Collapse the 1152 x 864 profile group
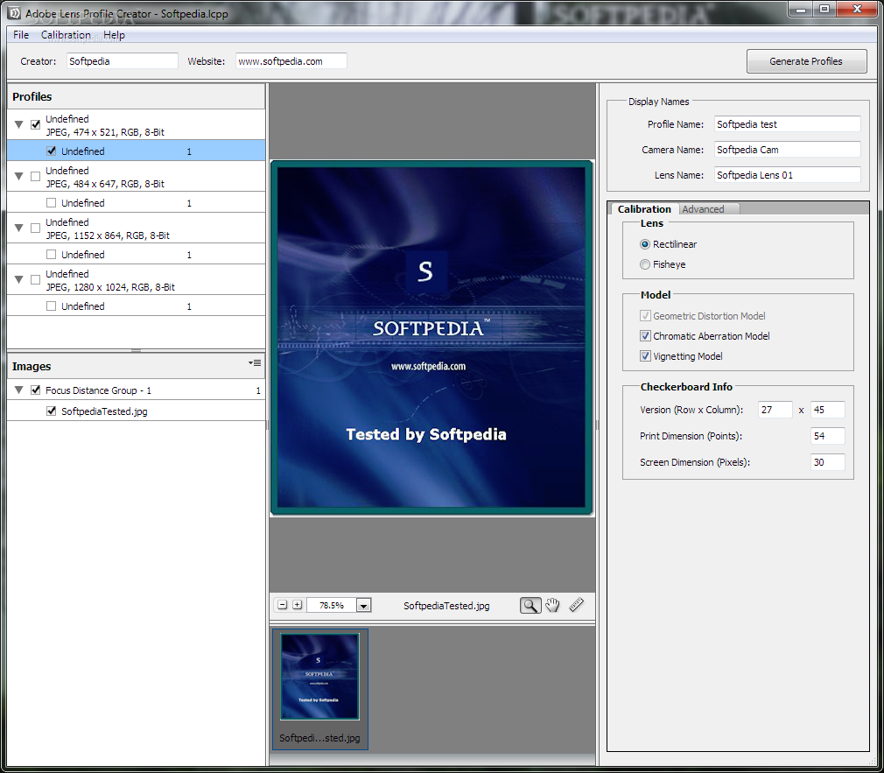Image resolution: width=884 pixels, height=773 pixels. (x=18, y=228)
